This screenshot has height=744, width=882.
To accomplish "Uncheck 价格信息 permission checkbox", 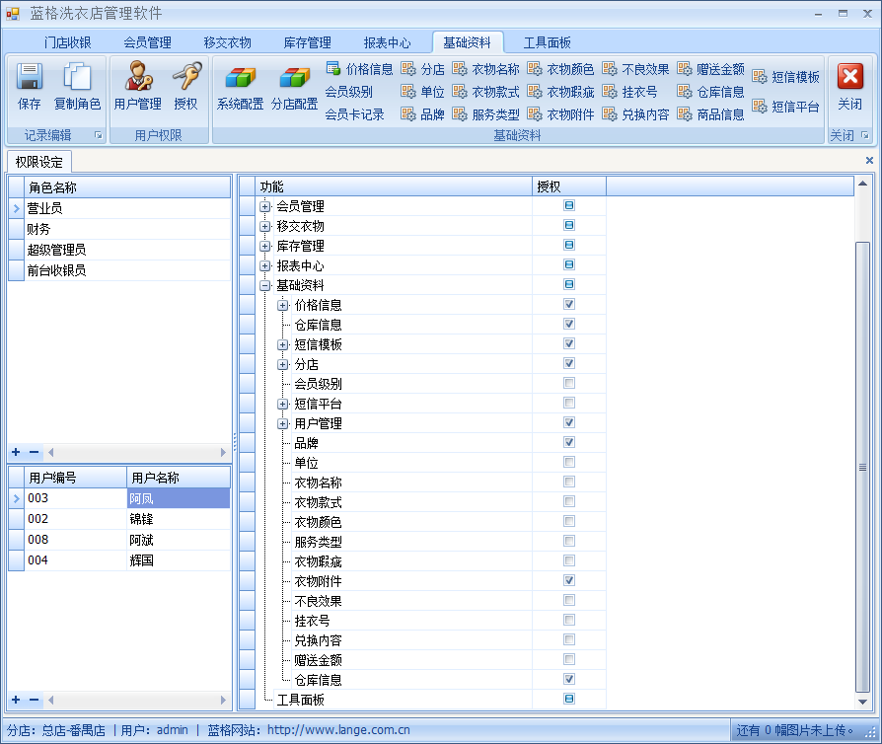I will [x=569, y=304].
